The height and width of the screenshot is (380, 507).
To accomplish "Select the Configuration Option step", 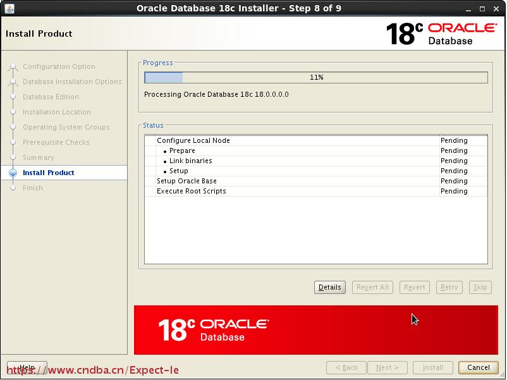I will coord(59,66).
